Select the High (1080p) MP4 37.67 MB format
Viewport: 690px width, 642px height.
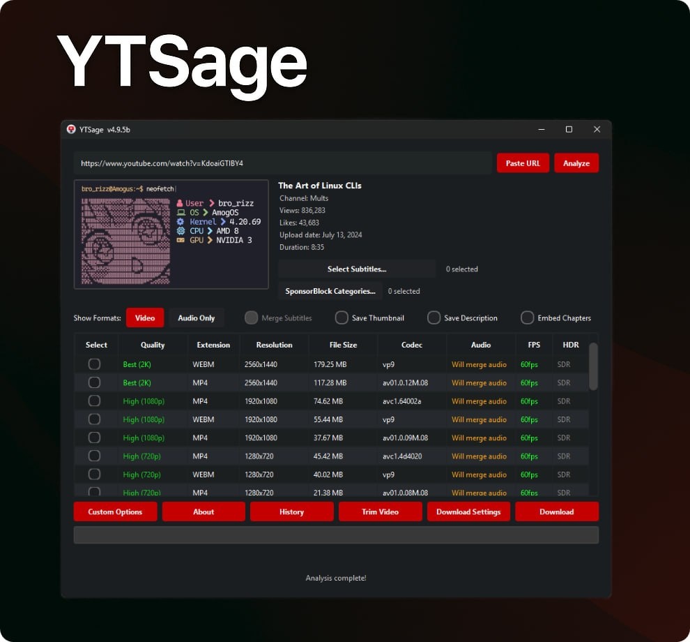[94, 438]
